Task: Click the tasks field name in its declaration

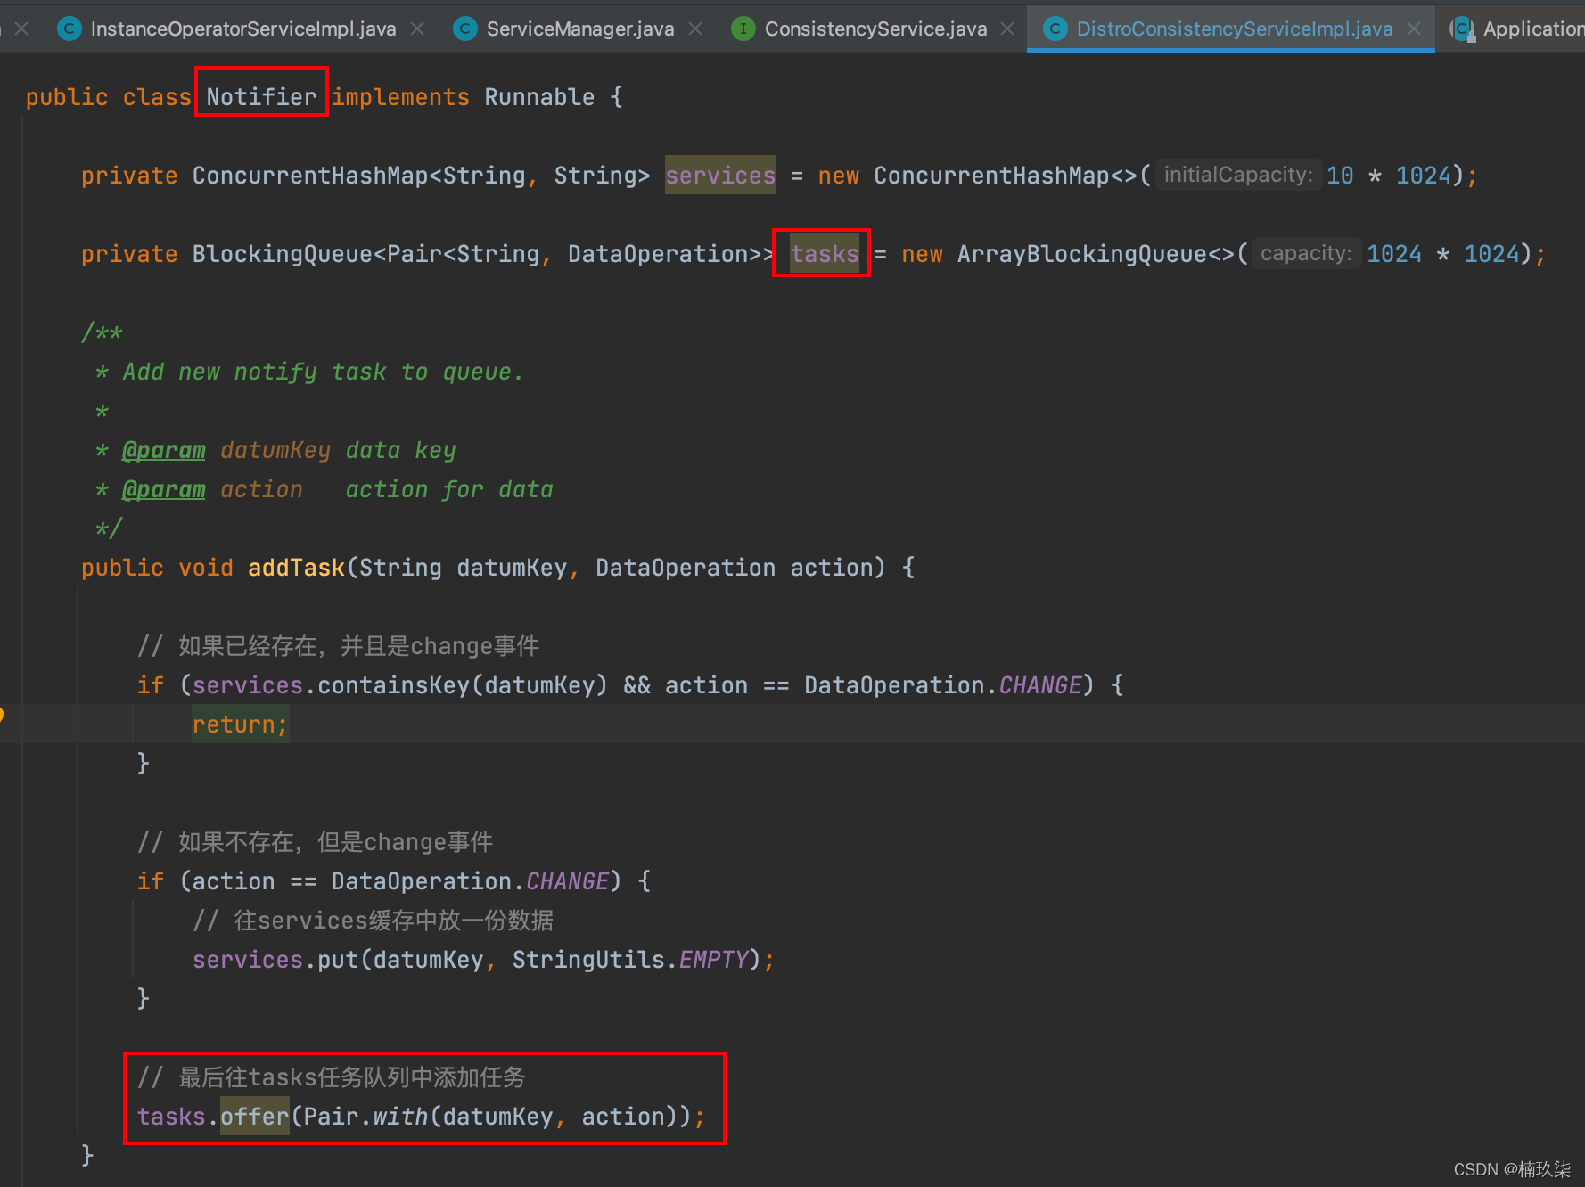Action: click(825, 254)
